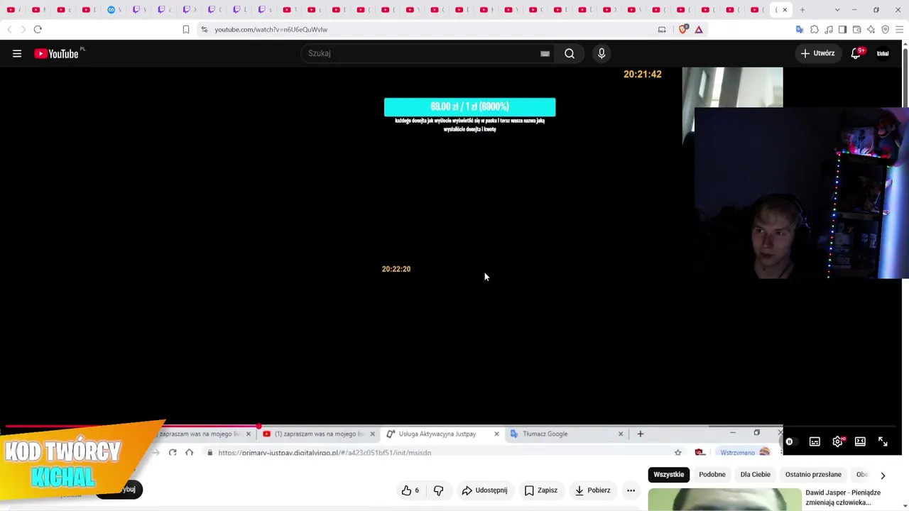The image size is (909, 511).
Task: Go back to the previous page
Action: tap(9, 30)
